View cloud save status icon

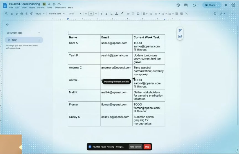pos(59,4)
